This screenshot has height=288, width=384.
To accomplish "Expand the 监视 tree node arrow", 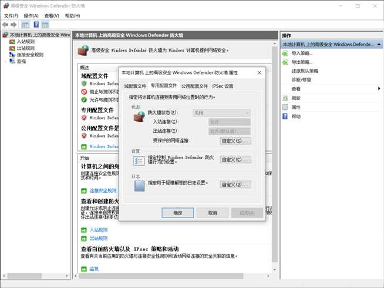I will coord(5,61).
